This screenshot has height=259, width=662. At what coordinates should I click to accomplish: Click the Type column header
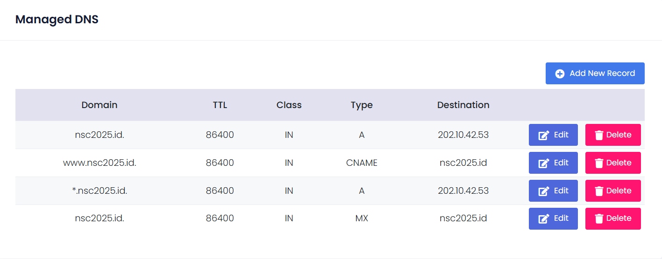(362, 105)
